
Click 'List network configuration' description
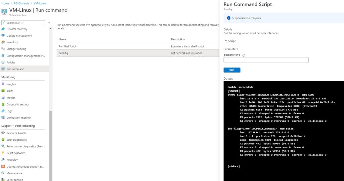click(x=186, y=53)
